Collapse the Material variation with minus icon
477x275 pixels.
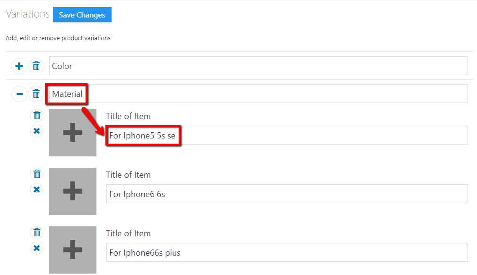19,94
